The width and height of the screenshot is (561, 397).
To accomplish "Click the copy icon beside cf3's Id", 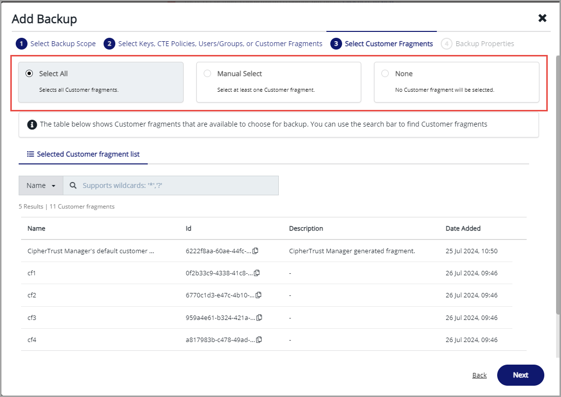I will (x=259, y=318).
